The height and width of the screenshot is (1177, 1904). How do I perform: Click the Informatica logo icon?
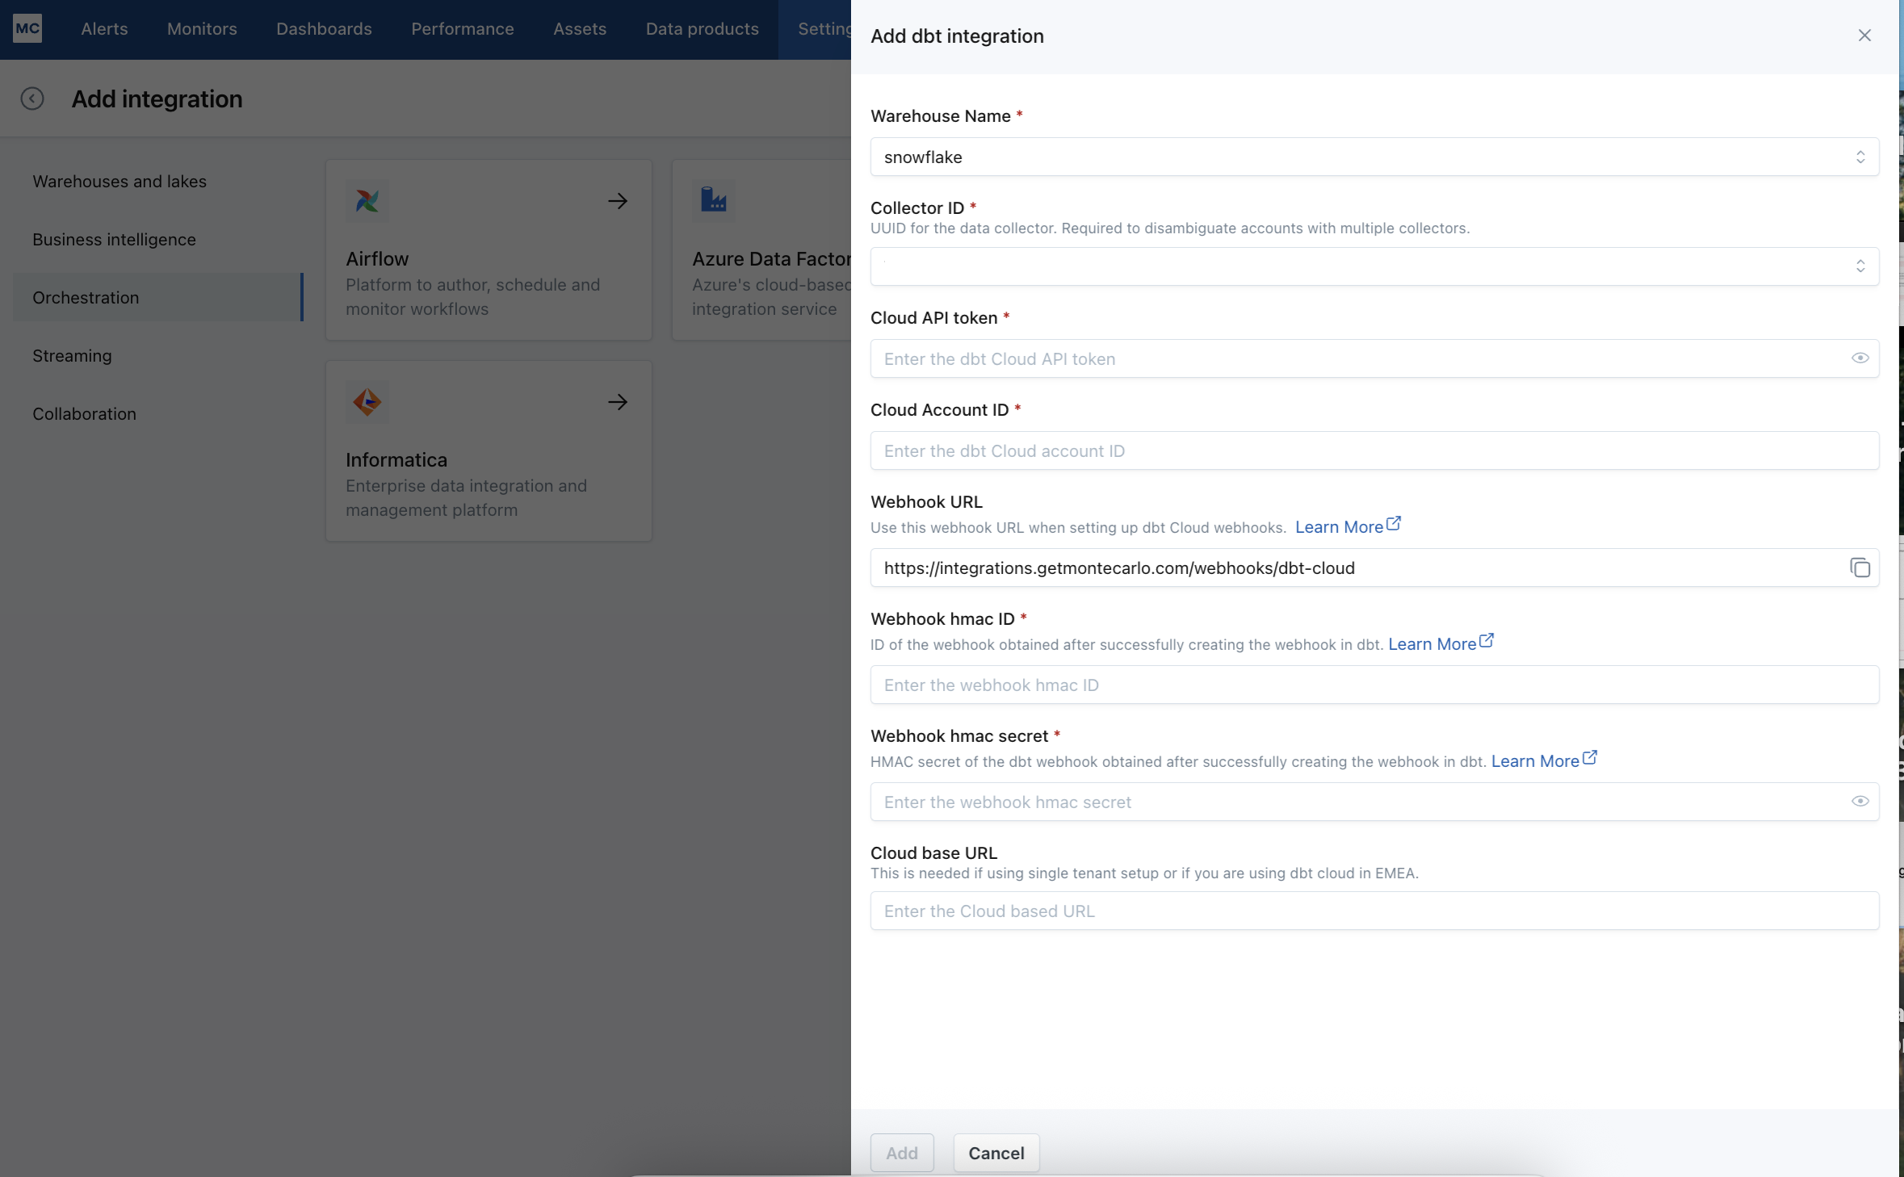pyautogui.click(x=367, y=402)
